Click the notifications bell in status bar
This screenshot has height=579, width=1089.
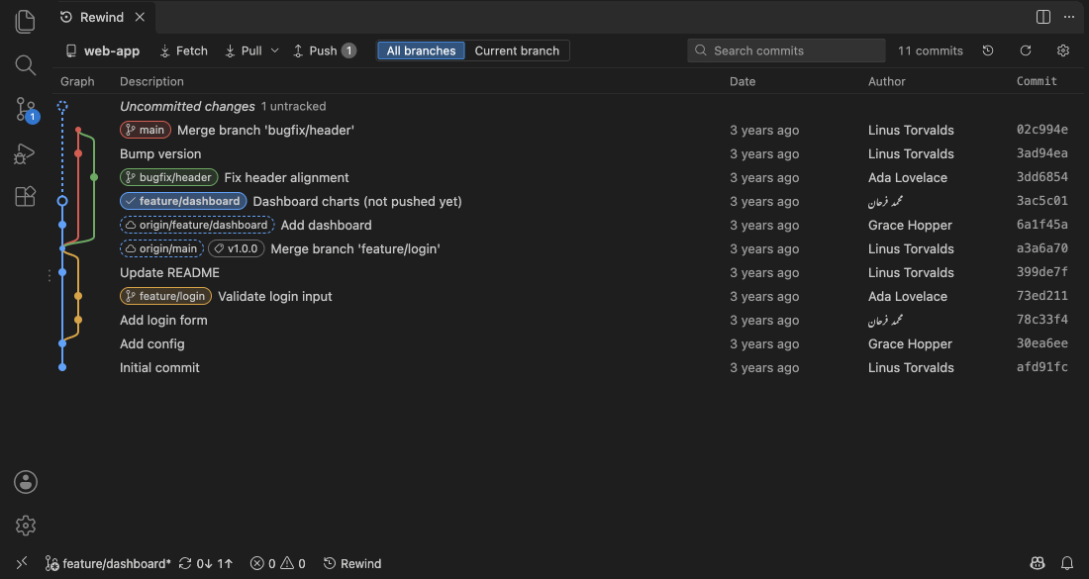(1067, 563)
